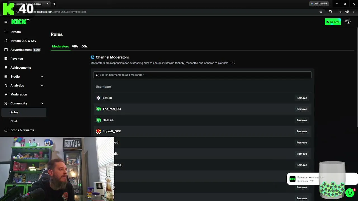Image resolution: width=358 pixels, height=201 pixels.
Task: Click the Achievements trophy icon
Action: tap(6, 68)
